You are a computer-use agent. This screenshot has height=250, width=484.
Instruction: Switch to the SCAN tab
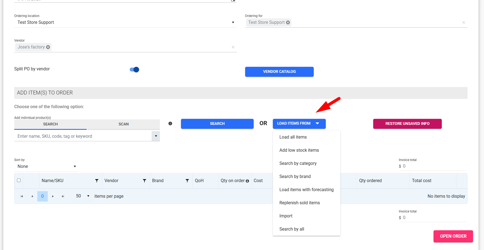pyautogui.click(x=123, y=124)
